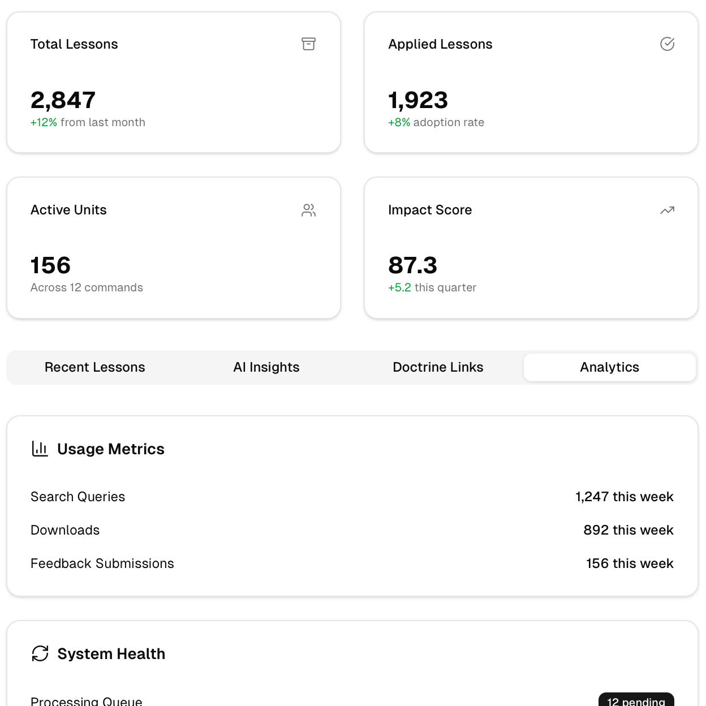Screen dimensions: 706x706
Task: Click the Usage Metrics heading
Action: (111, 449)
